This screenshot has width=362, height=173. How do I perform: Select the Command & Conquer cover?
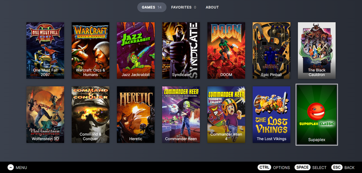[90, 114]
